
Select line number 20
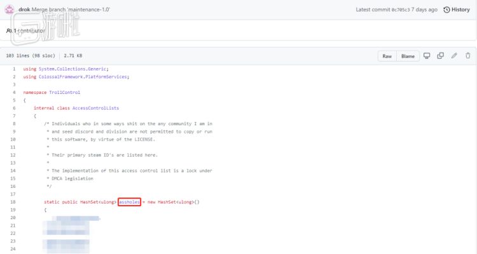[x=13, y=218]
